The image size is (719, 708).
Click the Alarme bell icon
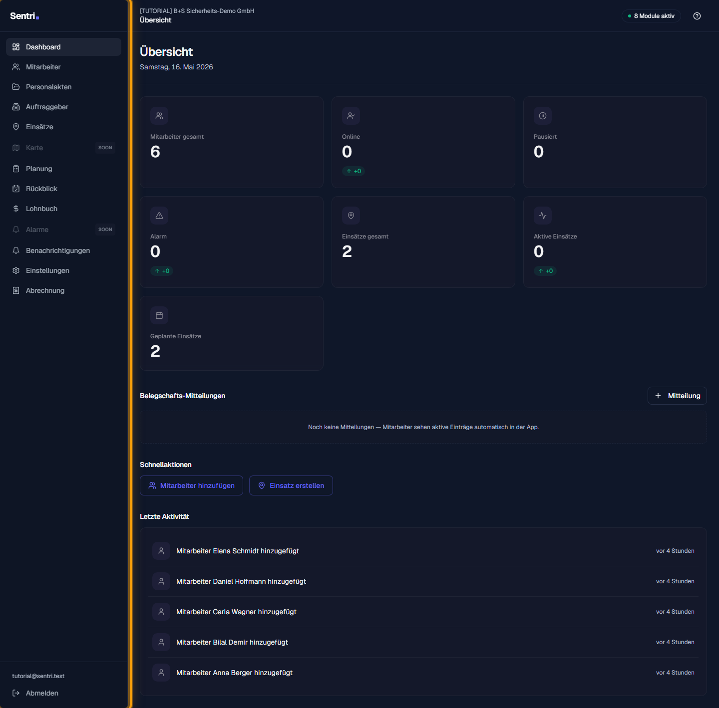click(16, 230)
